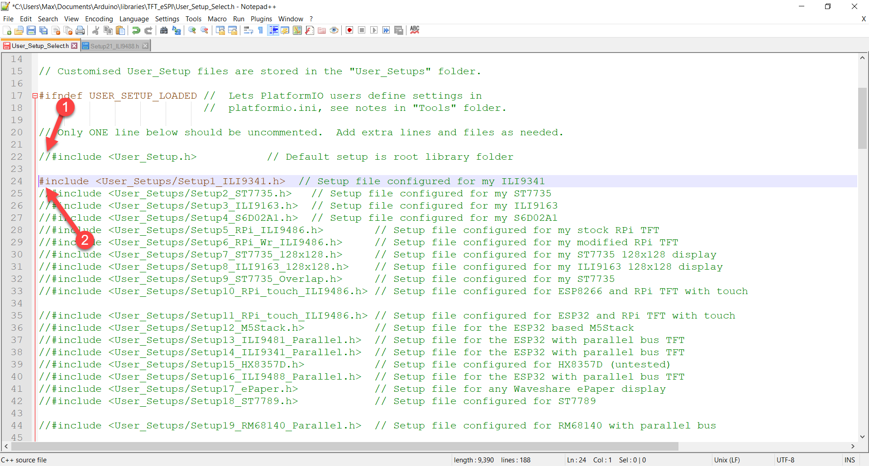Image resolution: width=869 pixels, height=466 pixels.
Task: Toggle word wrap toolbar button
Action: [x=248, y=30]
